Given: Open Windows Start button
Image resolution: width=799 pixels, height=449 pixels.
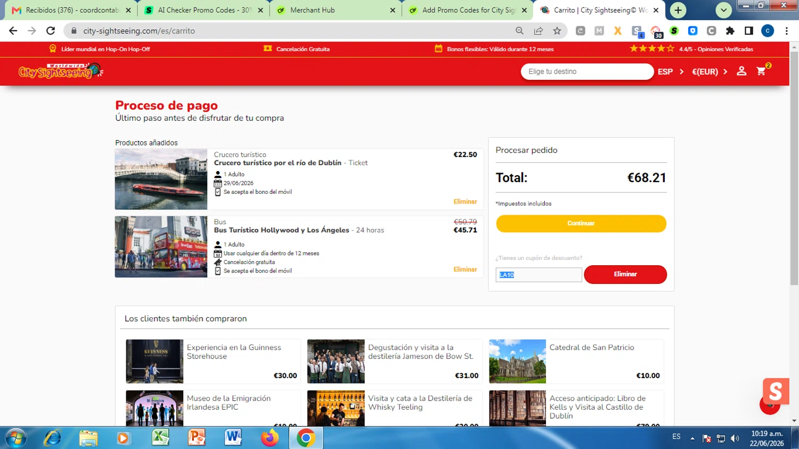Looking at the screenshot, I should click(15, 438).
